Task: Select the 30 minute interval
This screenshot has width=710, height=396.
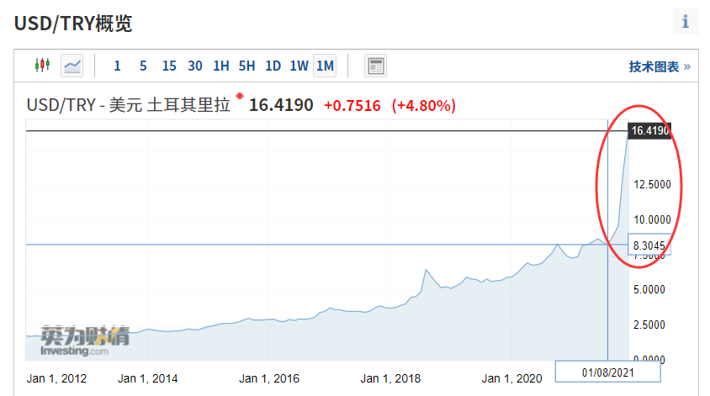Action: coord(195,66)
